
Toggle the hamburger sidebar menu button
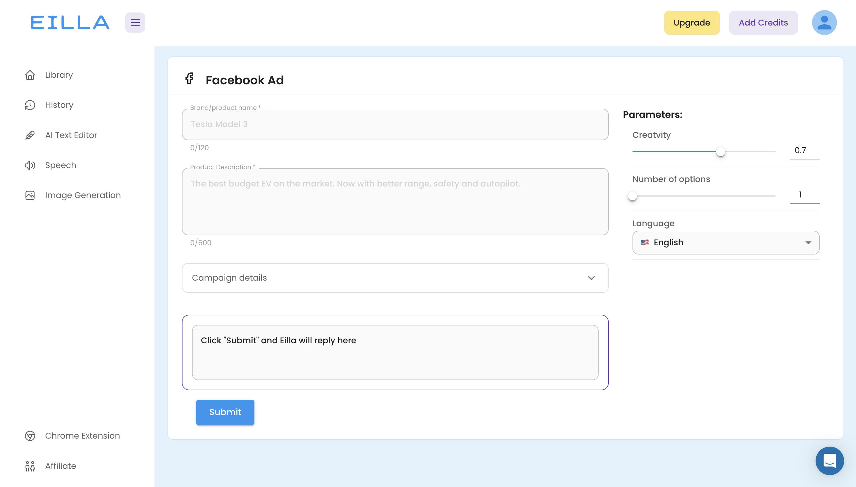tap(135, 22)
